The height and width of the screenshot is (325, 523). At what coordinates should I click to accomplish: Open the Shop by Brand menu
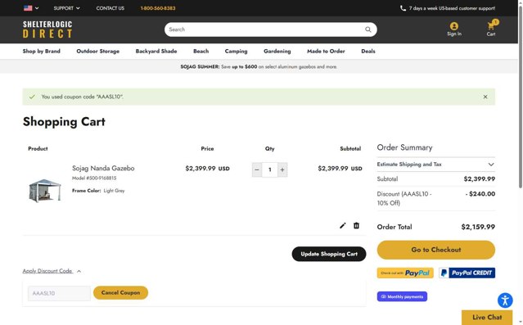point(42,51)
